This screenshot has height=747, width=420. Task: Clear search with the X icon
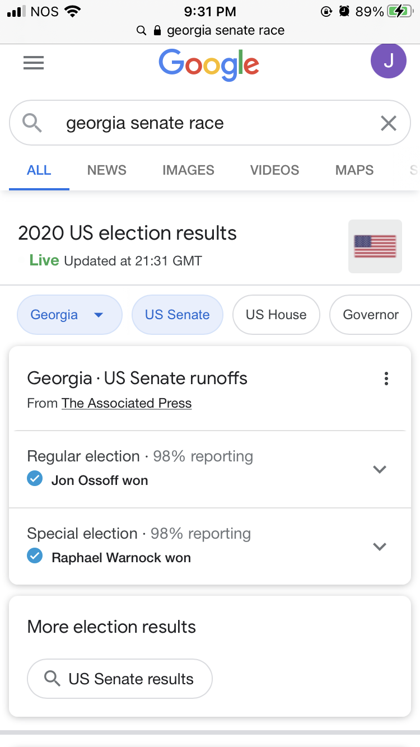tap(388, 123)
